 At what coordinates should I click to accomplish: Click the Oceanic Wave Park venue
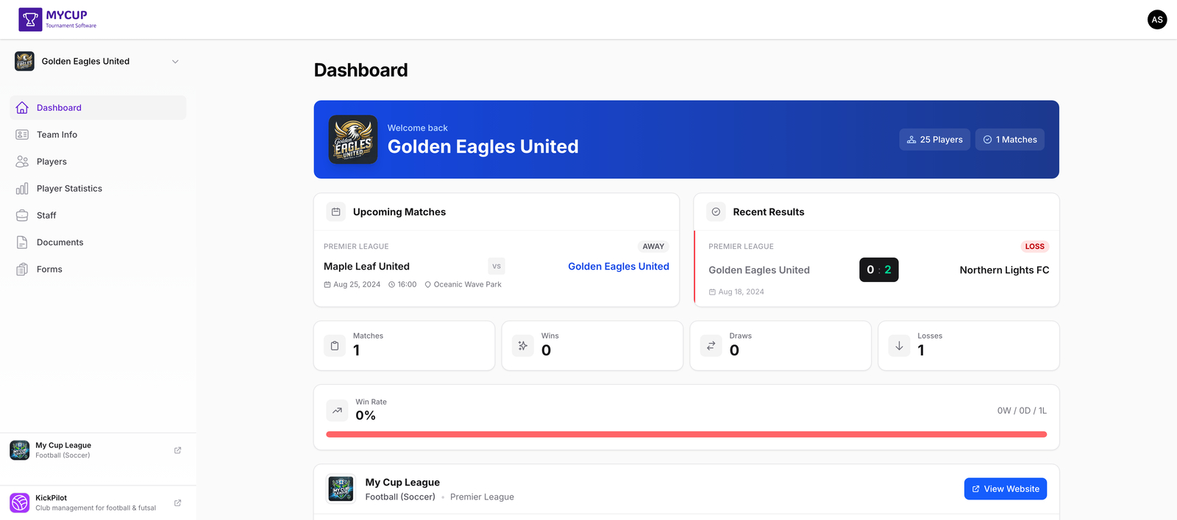tap(463, 284)
